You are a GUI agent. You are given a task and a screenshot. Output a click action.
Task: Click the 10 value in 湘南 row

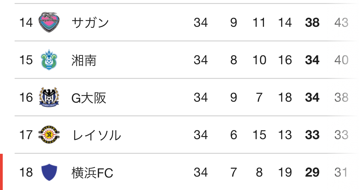click(x=259, y=60)
